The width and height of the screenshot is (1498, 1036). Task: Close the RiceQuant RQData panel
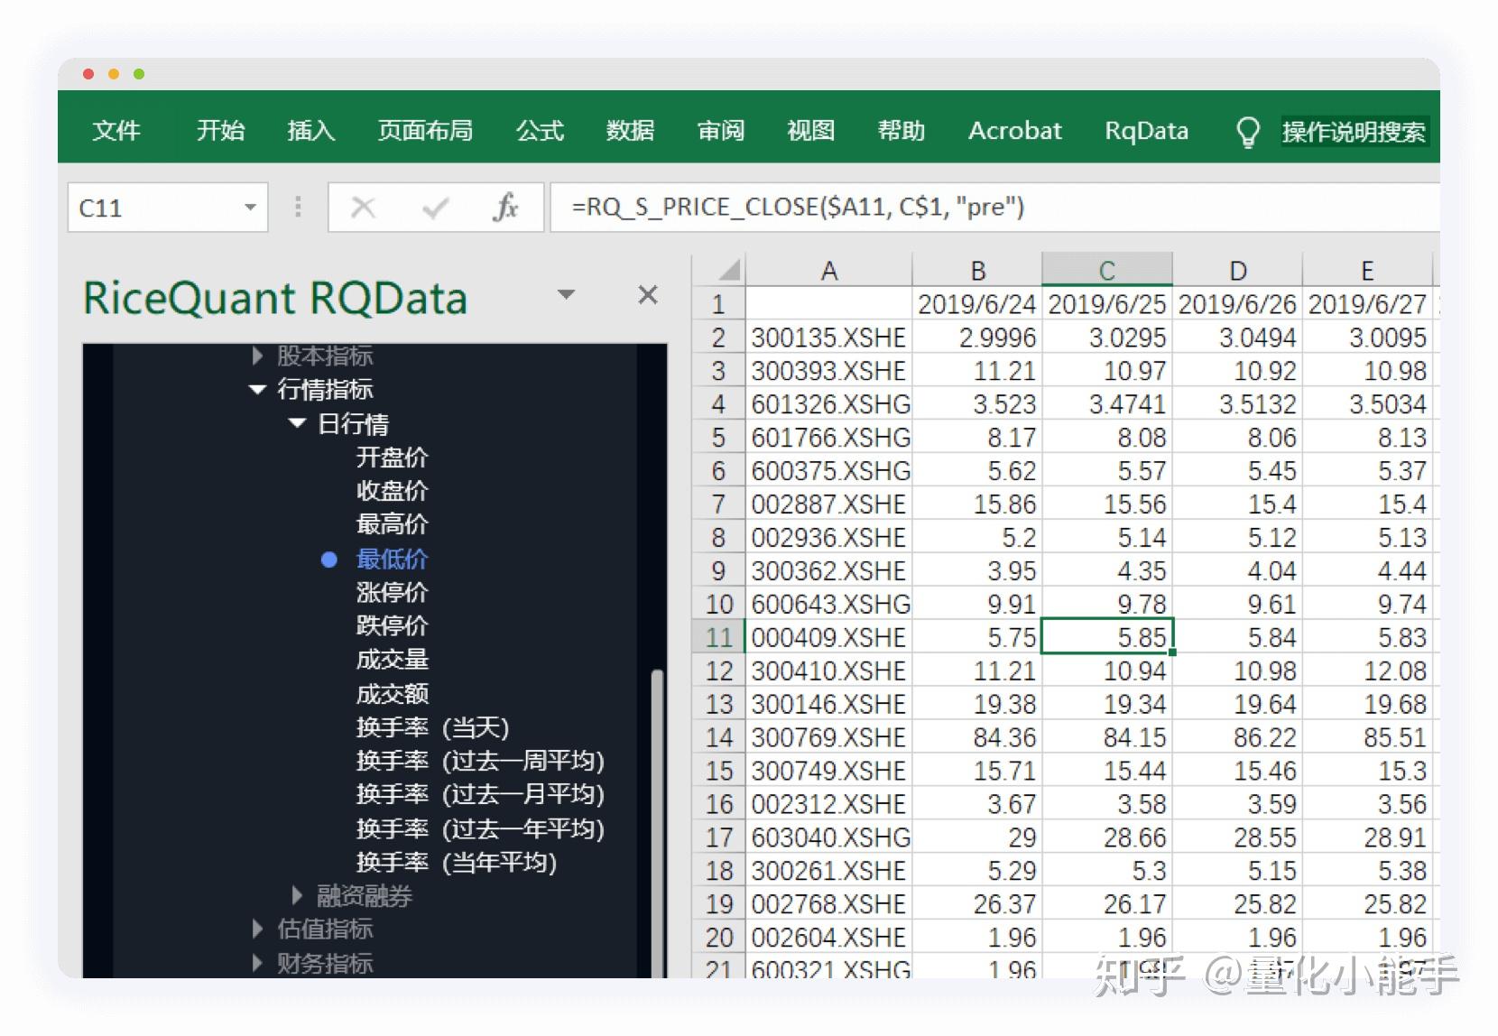pyautogui.click(x=647, y=294)
